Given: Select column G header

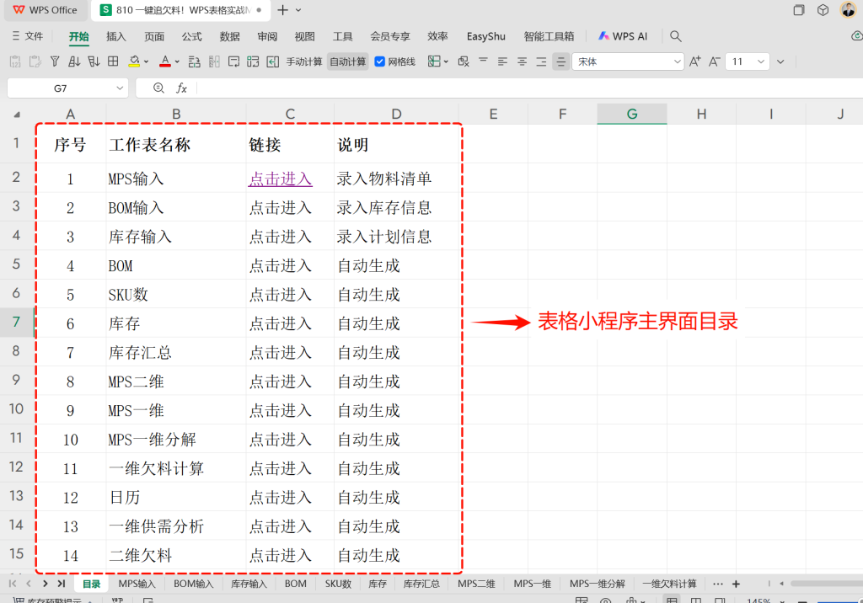Looking at the screenshot, I should pos(632,114).
